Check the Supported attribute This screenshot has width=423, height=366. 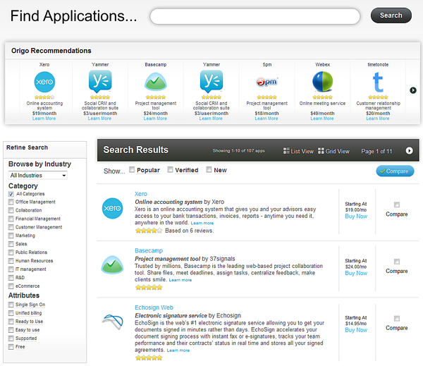pyautogui.click(x=11, y=338)
